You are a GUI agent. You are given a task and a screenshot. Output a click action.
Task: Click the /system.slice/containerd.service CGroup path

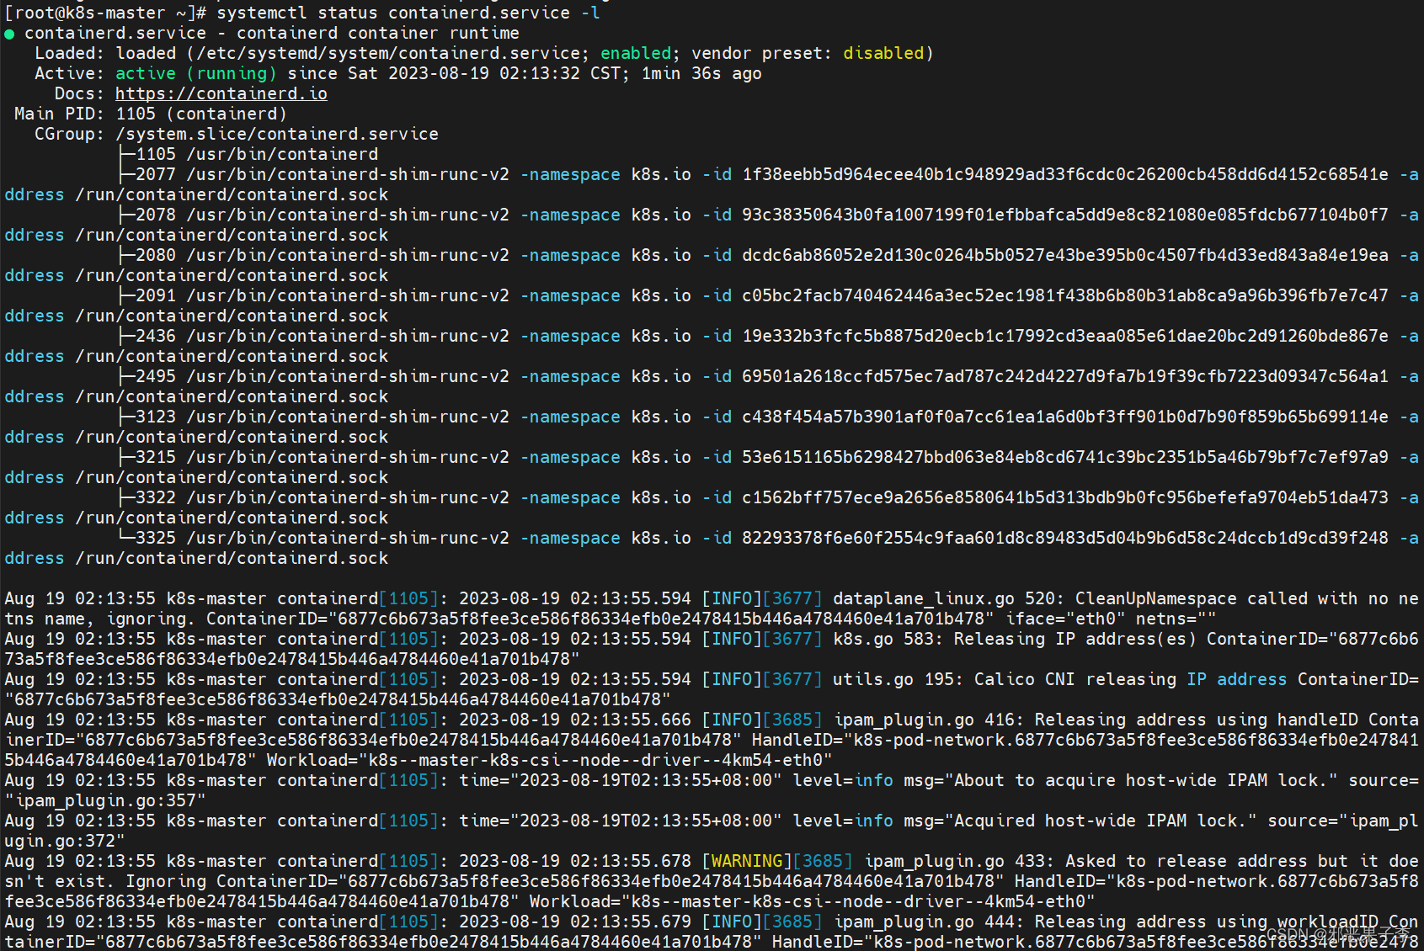click(277, 134)
